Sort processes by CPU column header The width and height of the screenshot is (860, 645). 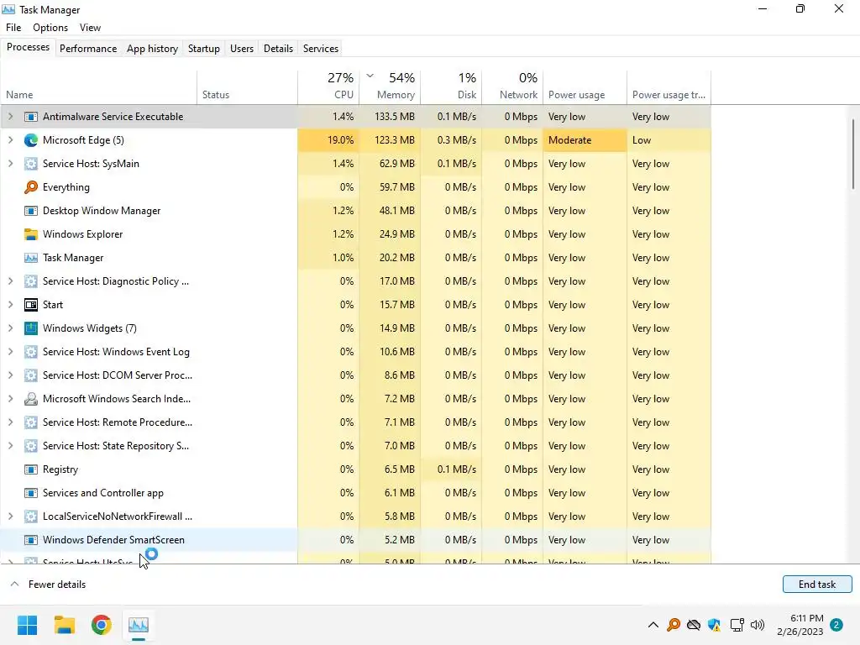[x=329, y=87]
